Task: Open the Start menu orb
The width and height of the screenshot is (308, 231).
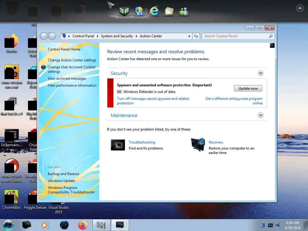Action: coord(8,225)
